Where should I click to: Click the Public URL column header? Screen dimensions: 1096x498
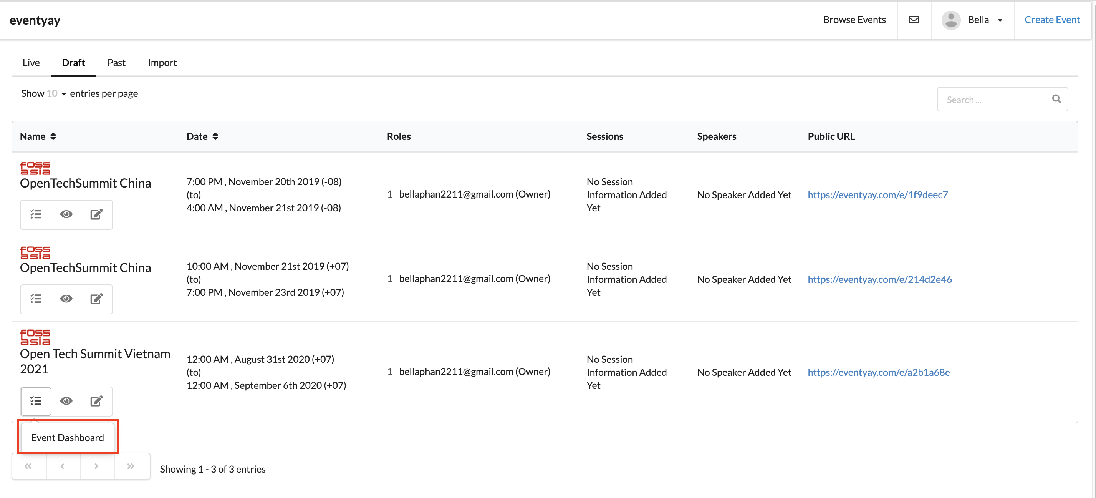click(x=831, y=137)
